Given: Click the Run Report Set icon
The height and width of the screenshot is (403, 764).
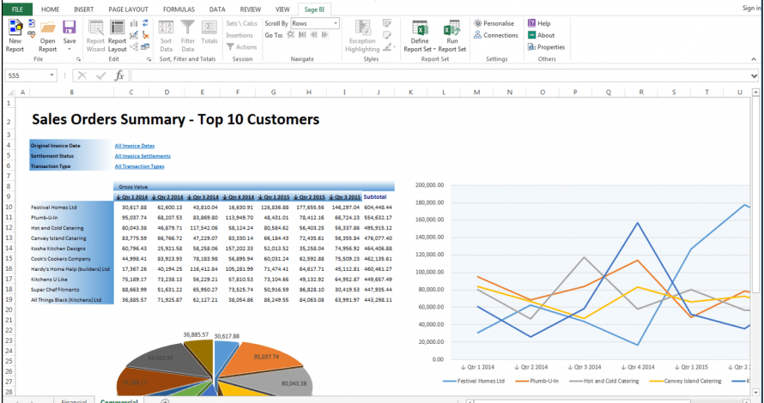Looking at the screenshot, I should tap(452, 27).
